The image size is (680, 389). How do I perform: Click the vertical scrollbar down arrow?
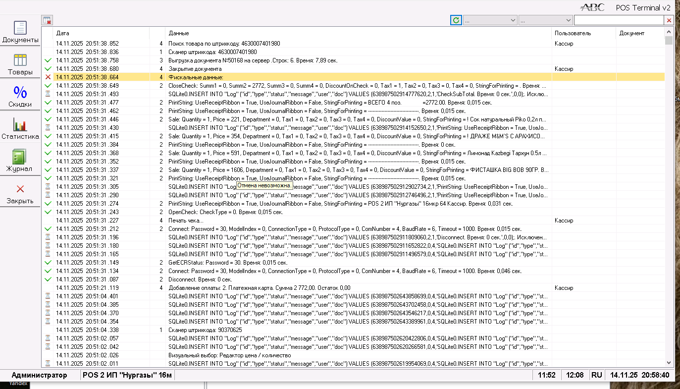(x=669, y=362)
